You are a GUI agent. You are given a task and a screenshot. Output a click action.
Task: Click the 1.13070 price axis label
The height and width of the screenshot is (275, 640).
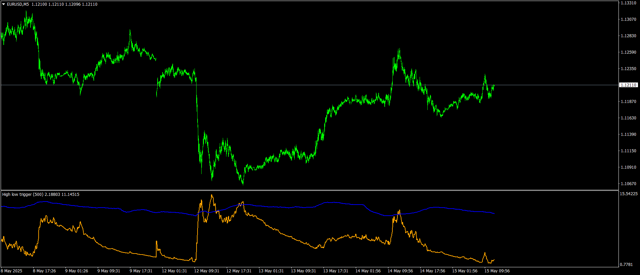tap(628, 19)
